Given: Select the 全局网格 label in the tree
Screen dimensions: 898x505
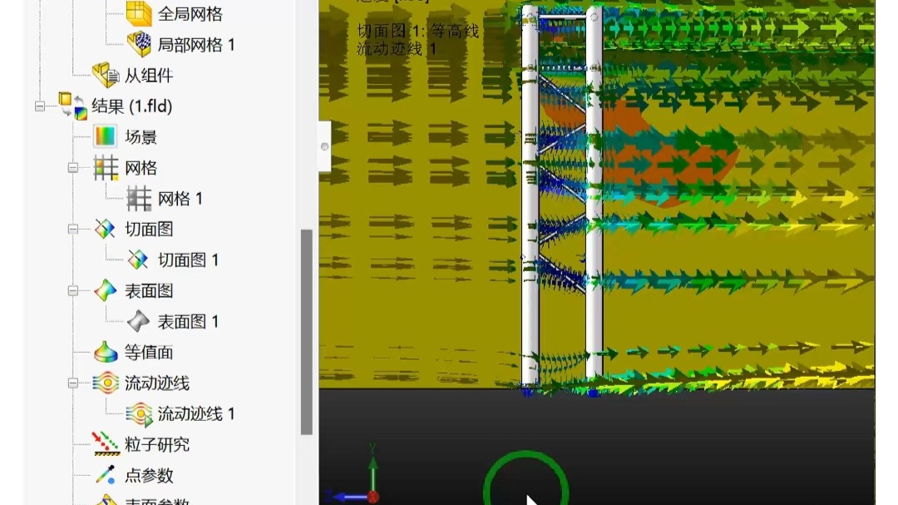Looking at the screenshot, I should coord(190,14).
